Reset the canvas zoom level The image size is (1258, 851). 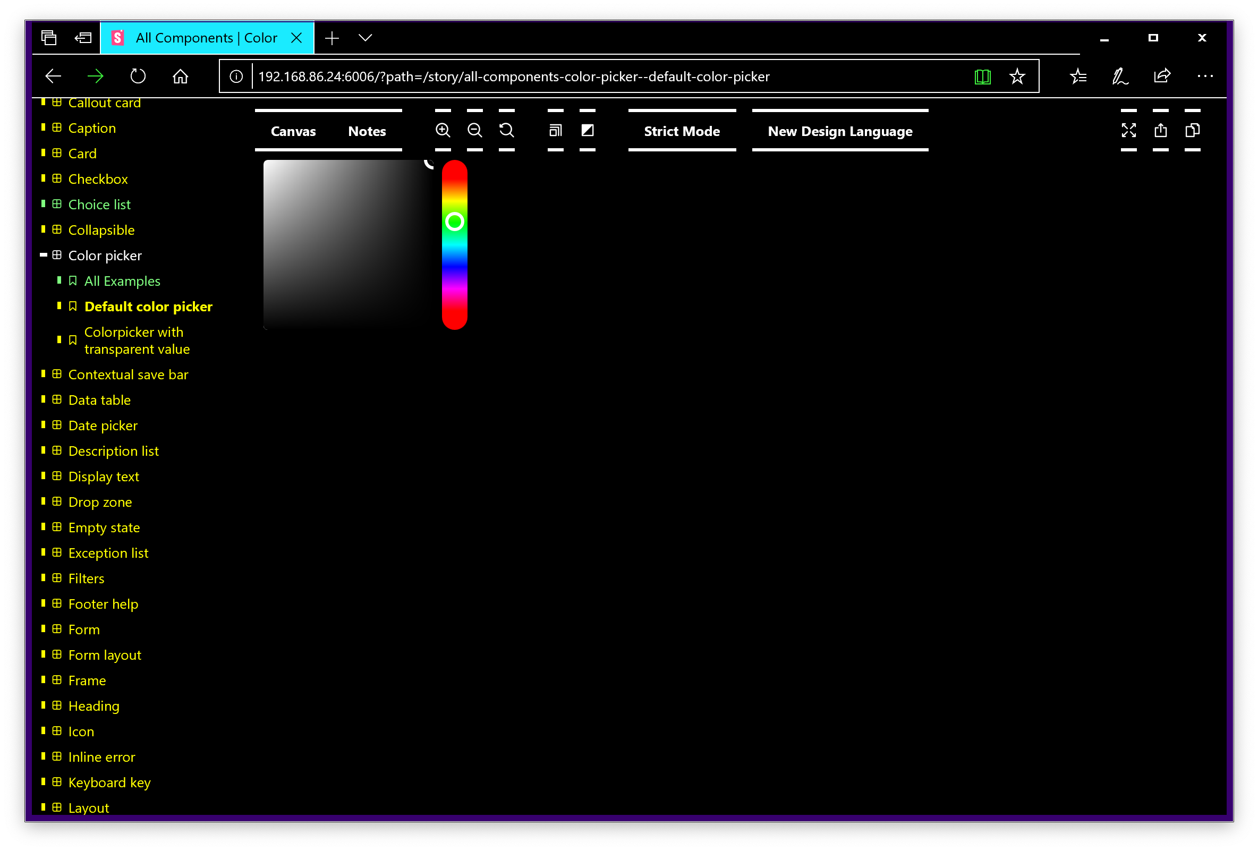[x=506, y=130]
